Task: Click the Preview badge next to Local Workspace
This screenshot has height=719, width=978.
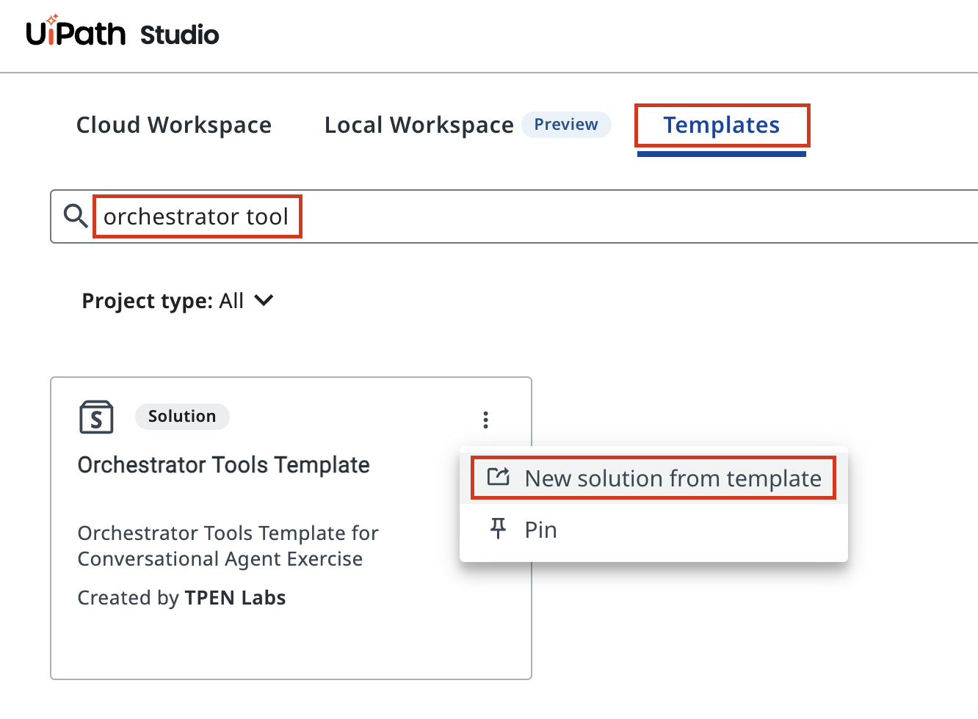Action: tap(566, 125)
